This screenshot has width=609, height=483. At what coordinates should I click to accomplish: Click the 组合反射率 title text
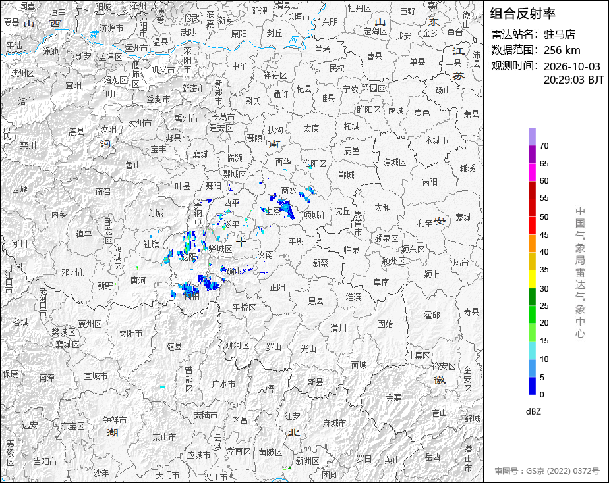pyautogui.click(x=523, y=14)
